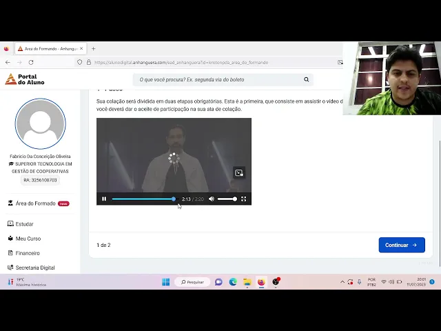Image resolution: width=441 pixels, height=331 pixels.
Task: Open Área do Formando menu
Action: click(39, 203)
